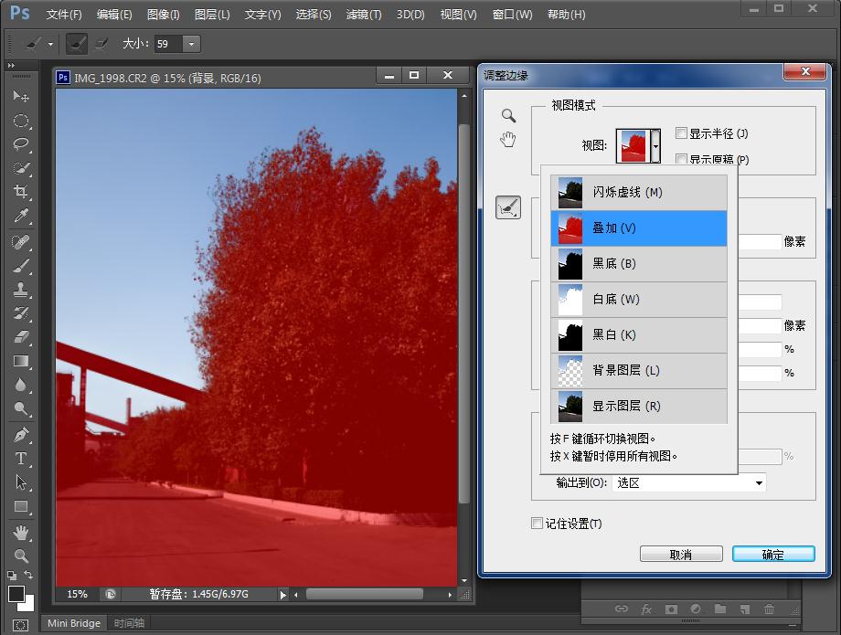Open the 输出到 dropdown
Image resolution: width=841 pixels, height=635 pixels.
point(688,482)
